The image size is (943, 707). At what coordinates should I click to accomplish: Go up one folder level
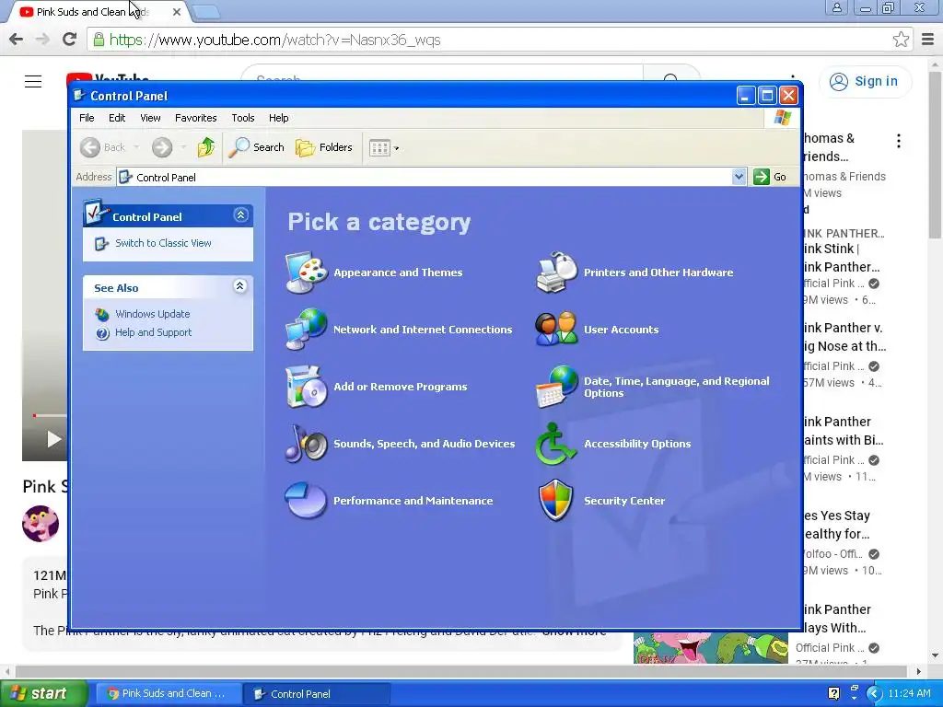(x=205, y=147)
